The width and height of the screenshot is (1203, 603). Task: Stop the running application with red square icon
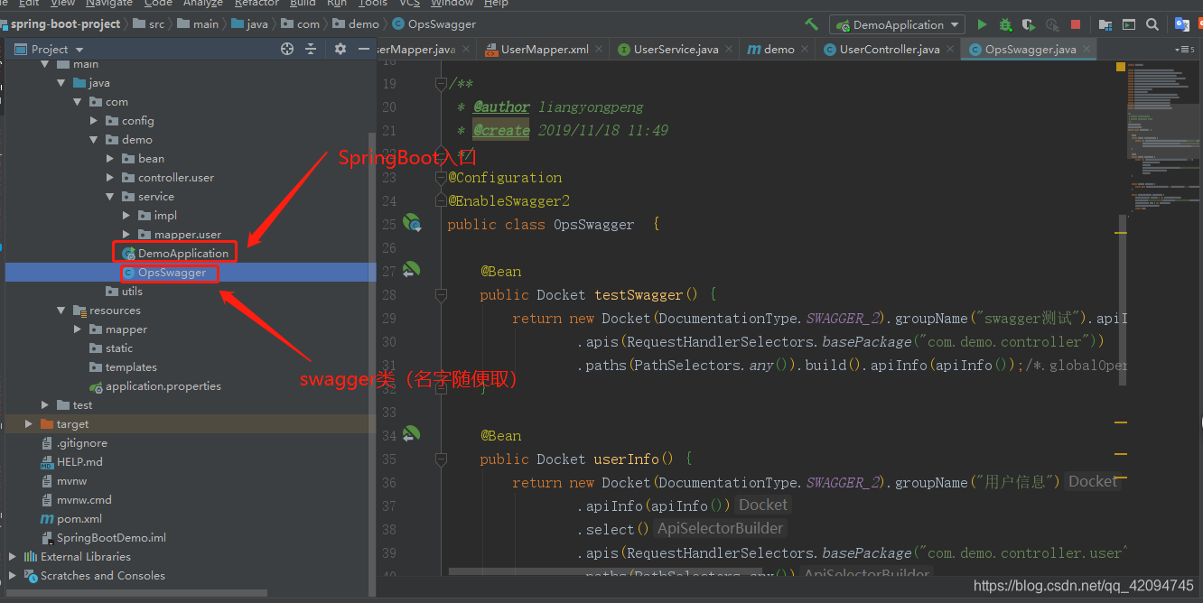click(1075, 24)
